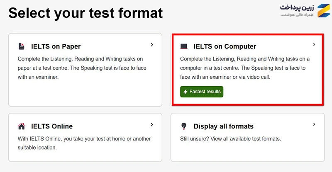The image size is (332, 172).
Task: Choose the Display all formats heading
Action: tap(223, 126)
